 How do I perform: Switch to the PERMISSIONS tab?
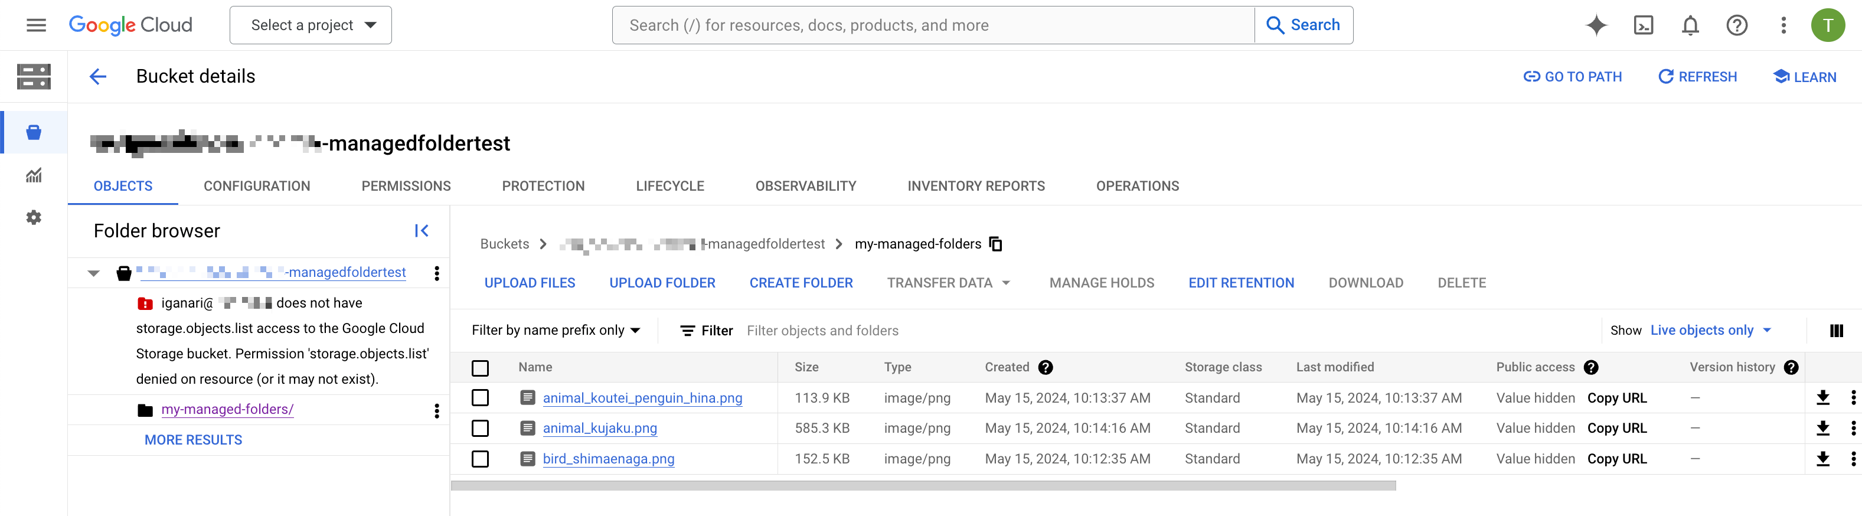pyautogui.click(x=406, y=187)
